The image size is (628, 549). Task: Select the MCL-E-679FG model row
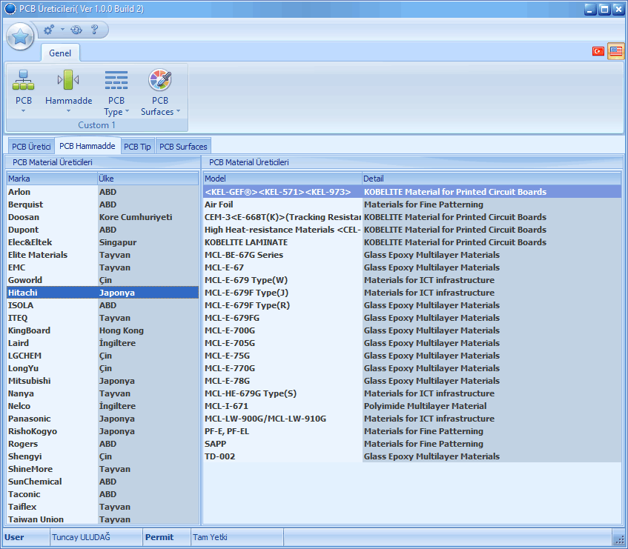(x=412, y=318)
